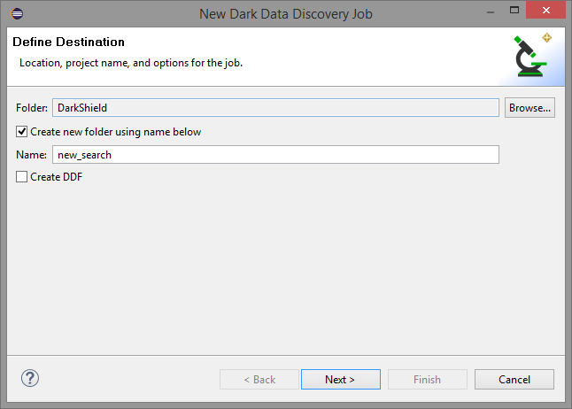Open the Browse... folder chooser

click(529, 108)
